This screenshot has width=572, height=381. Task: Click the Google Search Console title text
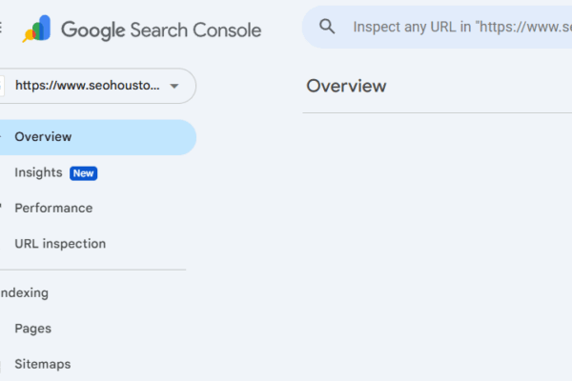coord(161,30)
